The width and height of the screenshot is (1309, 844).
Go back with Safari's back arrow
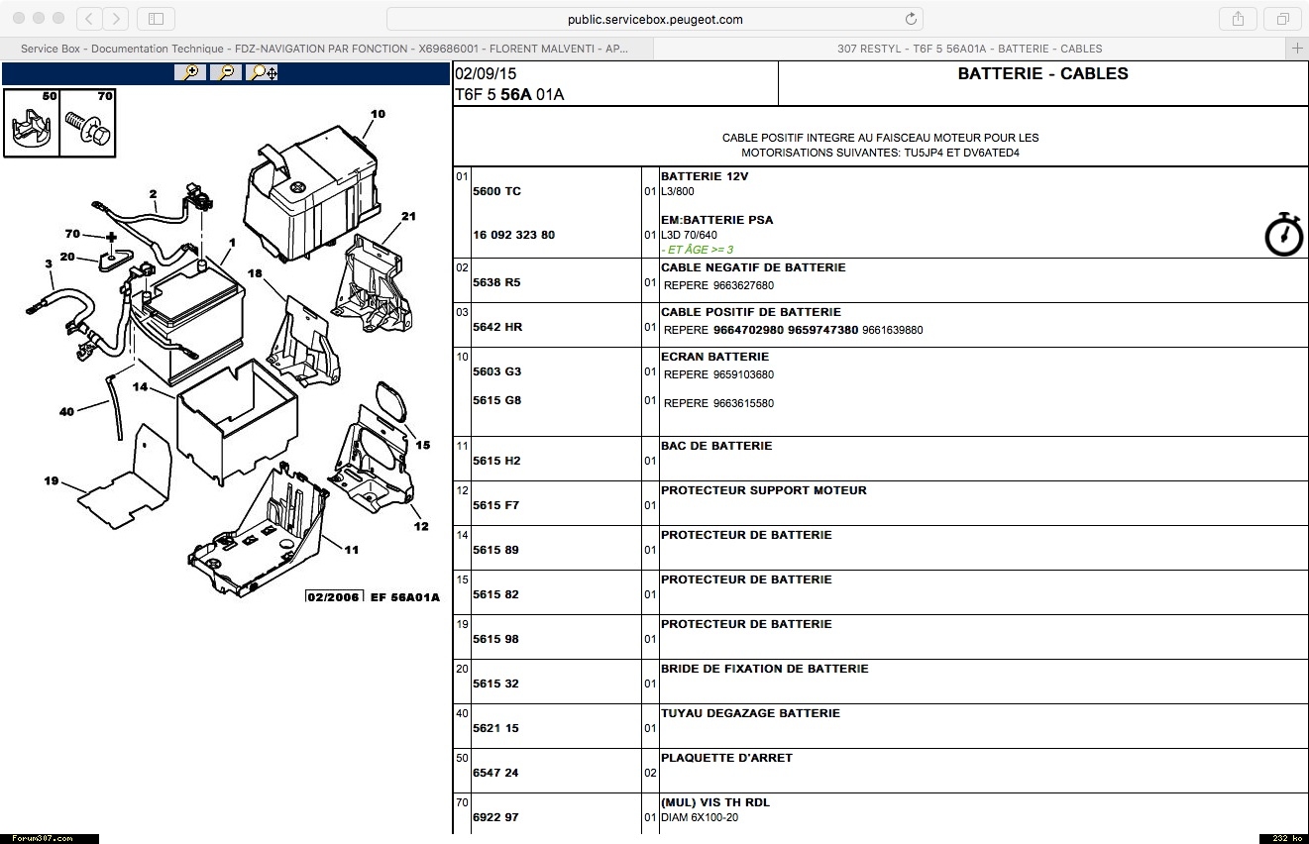point(89,18)
